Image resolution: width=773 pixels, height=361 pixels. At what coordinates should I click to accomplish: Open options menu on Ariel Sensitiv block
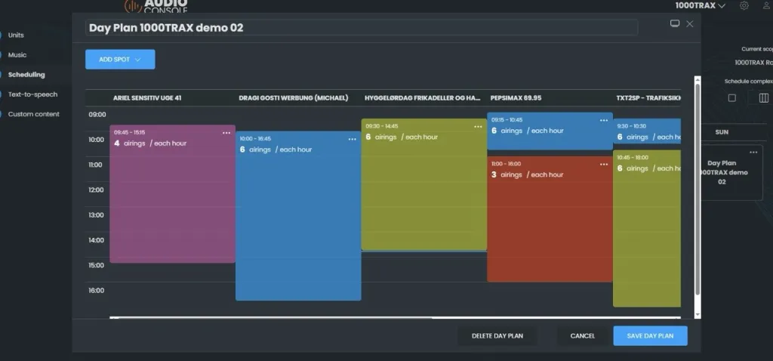point(226,133)
